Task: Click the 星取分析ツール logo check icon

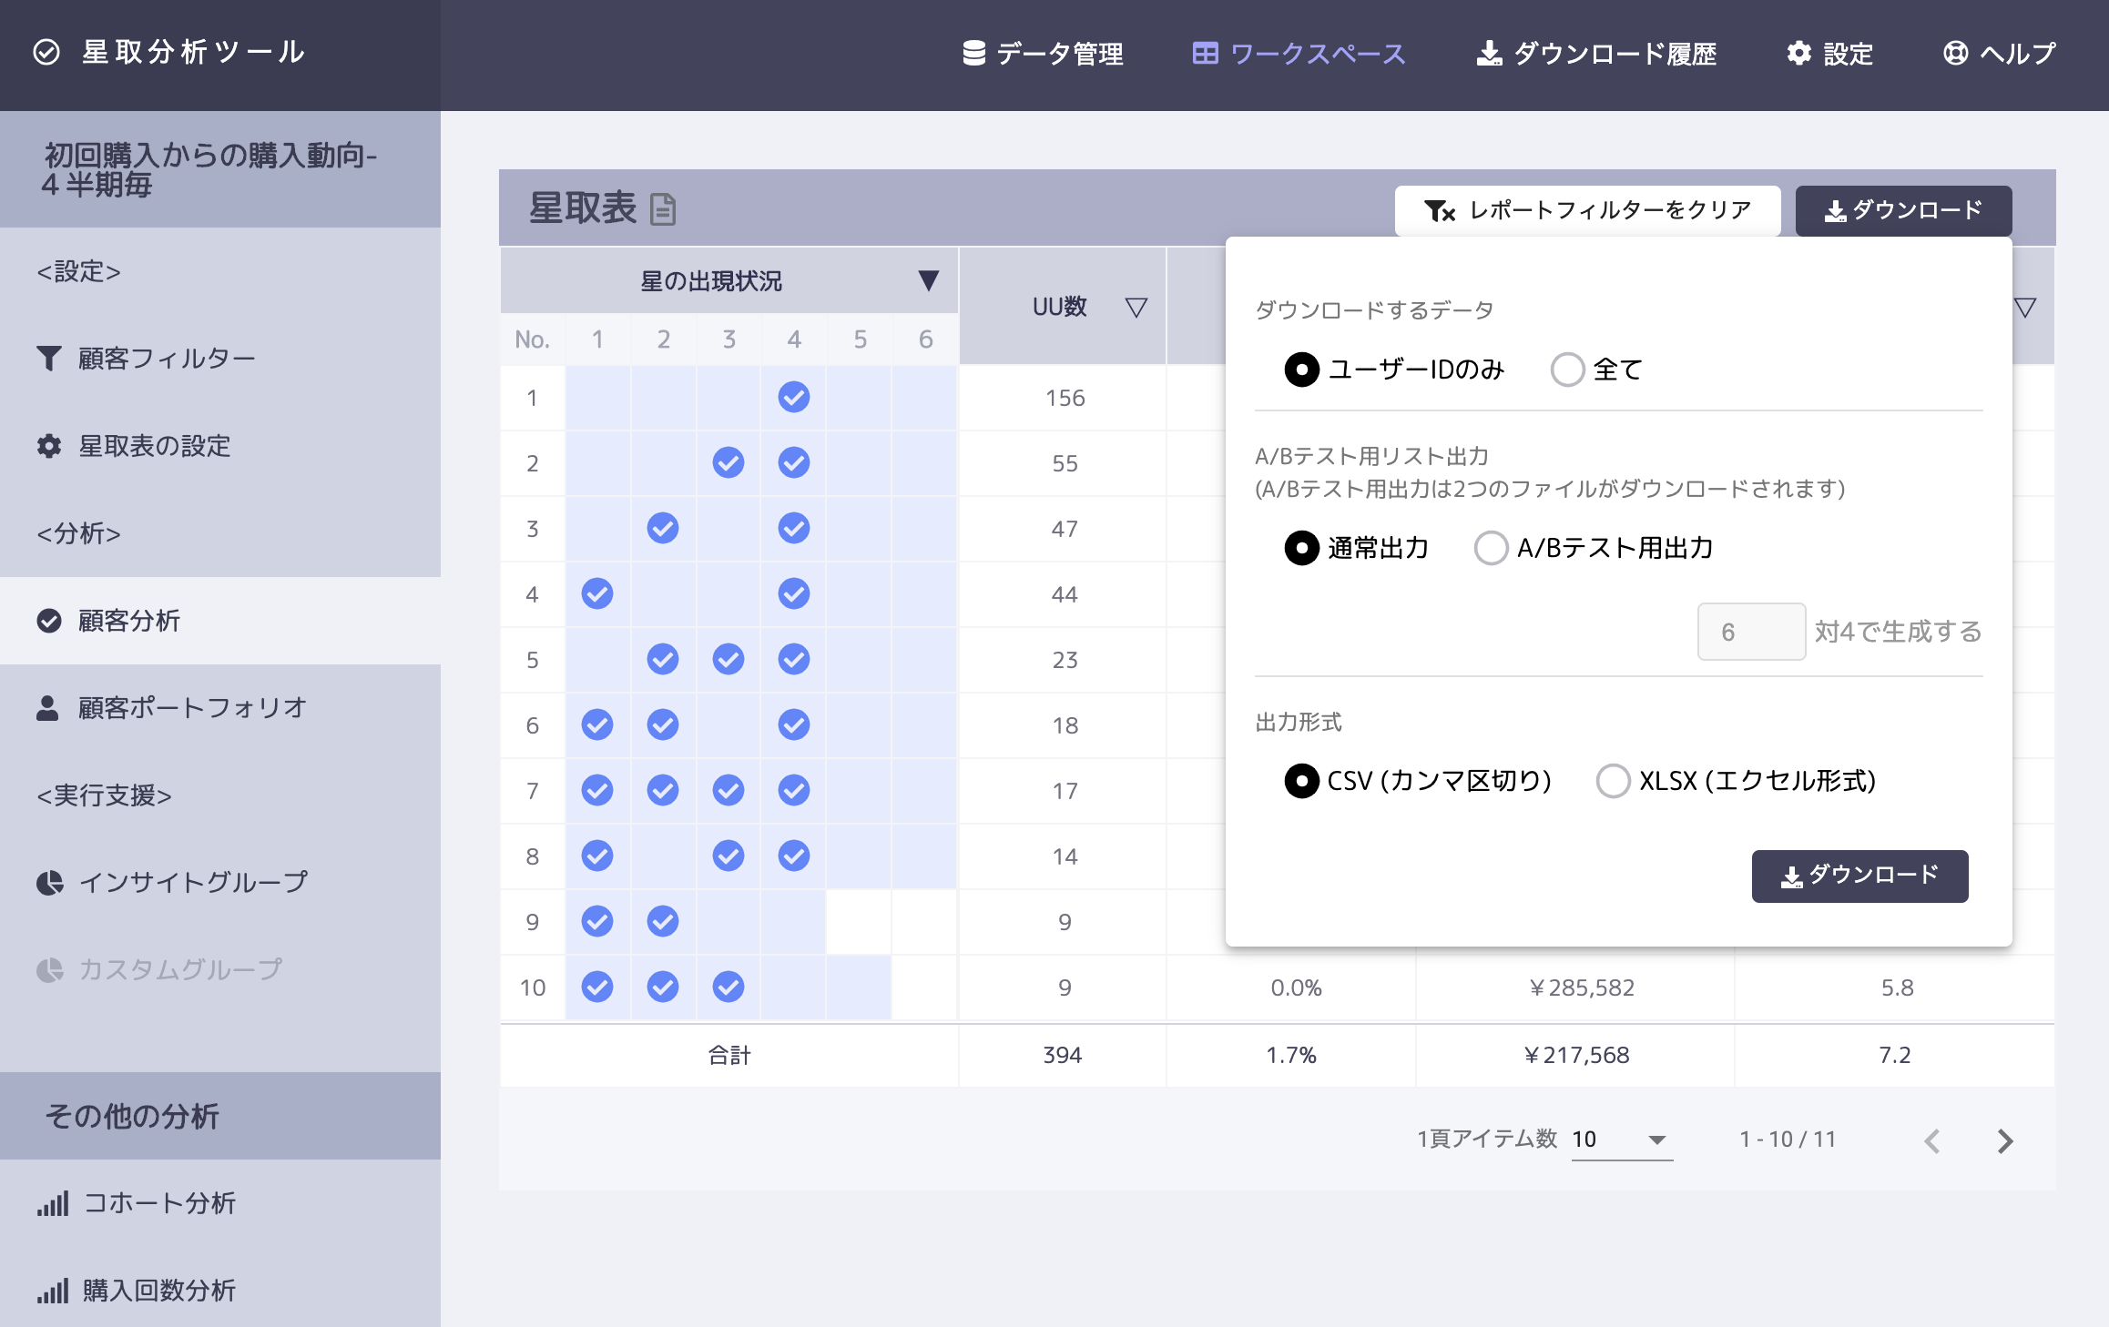Action: (x=46, y=53)
